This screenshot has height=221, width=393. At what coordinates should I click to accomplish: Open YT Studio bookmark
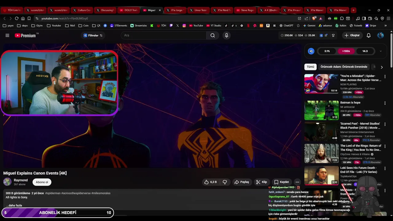tap(213, 25)
